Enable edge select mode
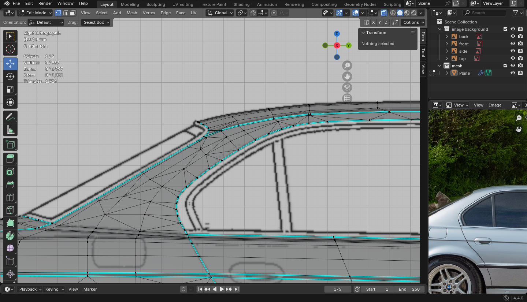 pos(66,13)
